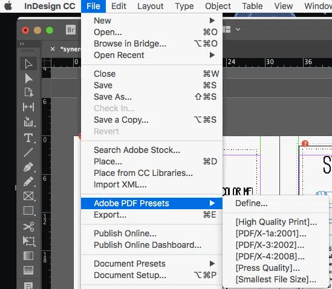Image resolution: width=332 pixels, height=289 pixels.
Task: Select the Scissors tool
Action: (x=28, y=227)
